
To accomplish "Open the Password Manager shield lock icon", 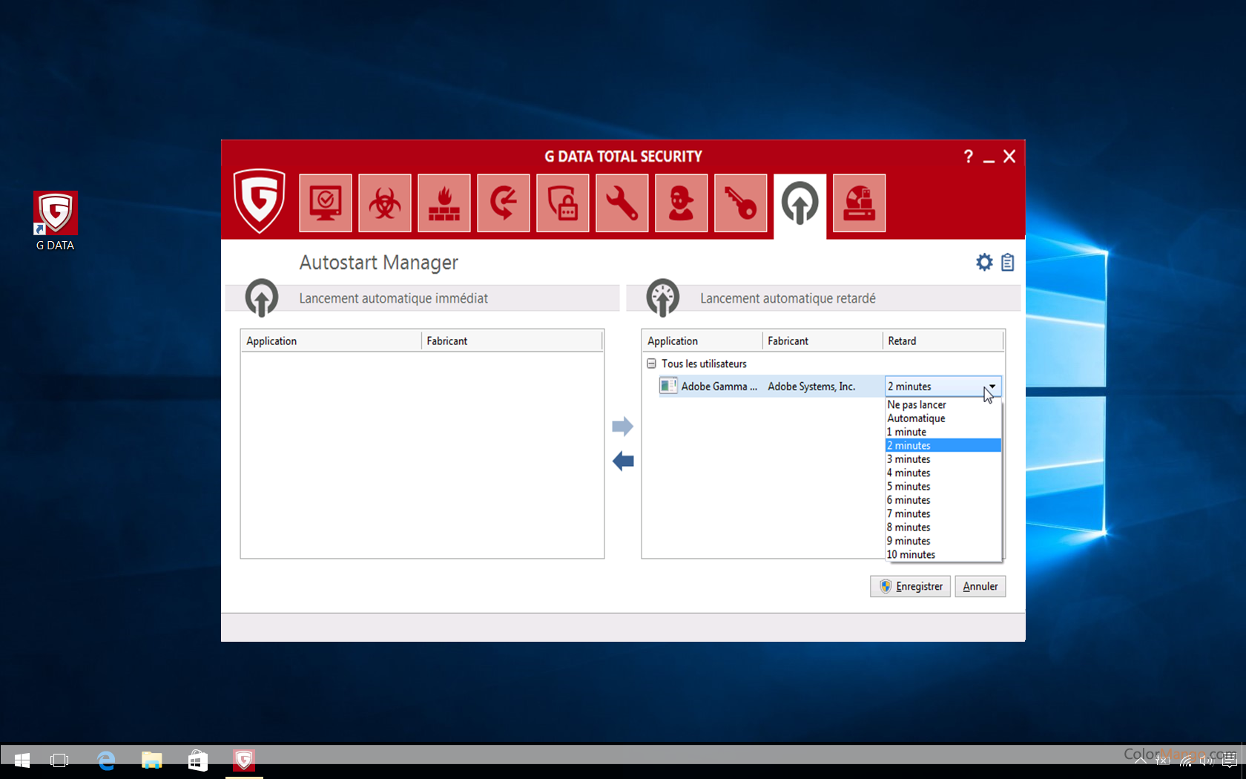I will pos(562,203).
